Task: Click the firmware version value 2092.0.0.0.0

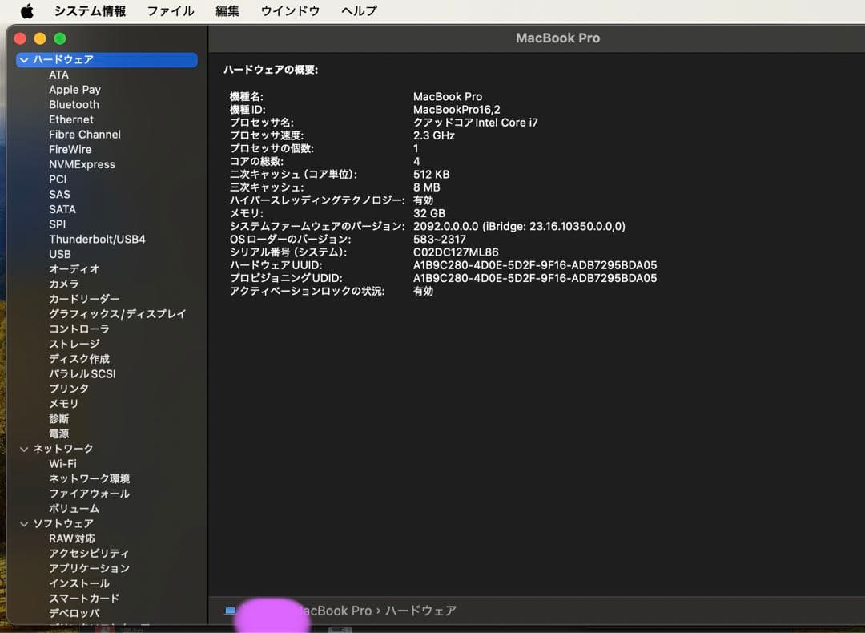Action: 446,226
